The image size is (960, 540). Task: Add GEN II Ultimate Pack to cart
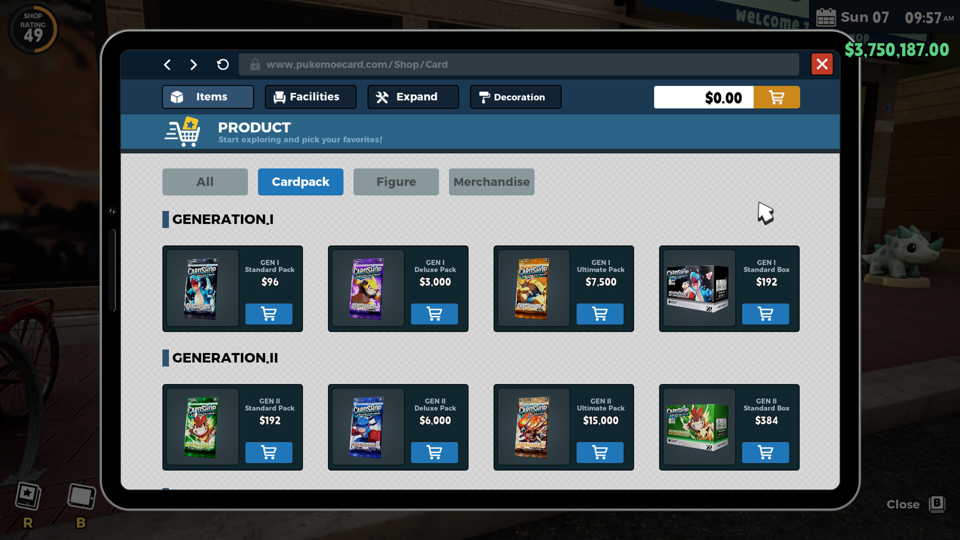point(599,452)
